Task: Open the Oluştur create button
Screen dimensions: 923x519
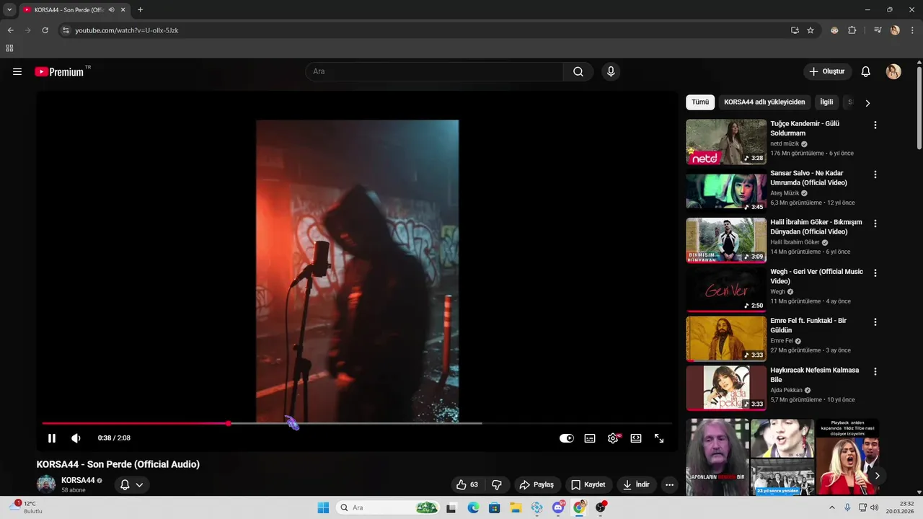Action: point(827,71)
